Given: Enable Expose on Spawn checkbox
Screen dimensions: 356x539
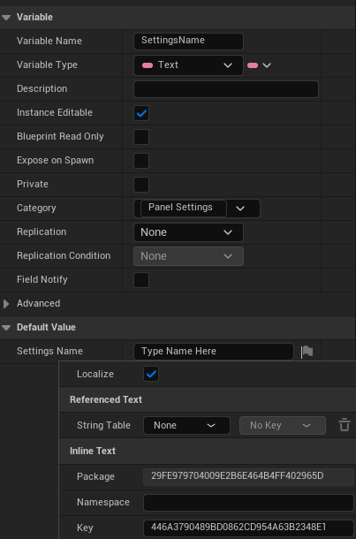Looking at the screenshot, I should coord(141,161).
